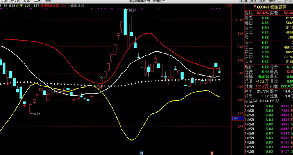This screenshot has height=155, width=293.
Task: Click the red up-arrow marker near the 2.99 low
Action: 25,106
